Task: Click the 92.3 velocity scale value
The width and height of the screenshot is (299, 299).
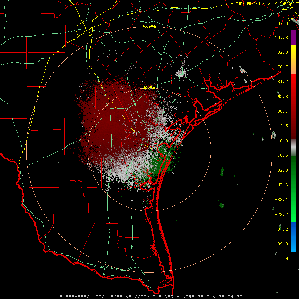Action: [x=283, y=52]
